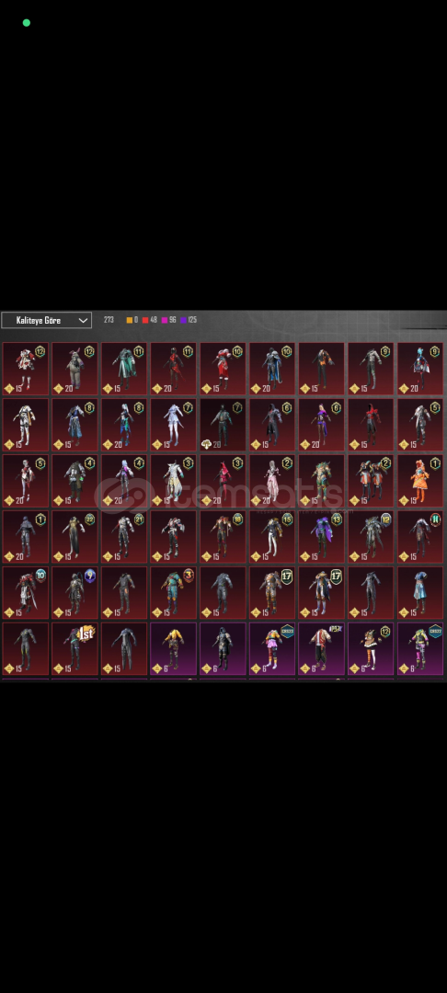Select the blue-white coat outfit with badge 17
Screen dimensions: 447x993
click(x=322, y=592)
